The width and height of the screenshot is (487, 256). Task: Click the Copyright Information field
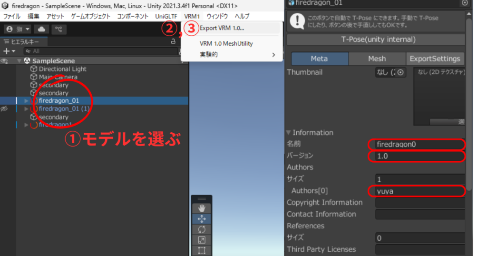tap(420, 203)
